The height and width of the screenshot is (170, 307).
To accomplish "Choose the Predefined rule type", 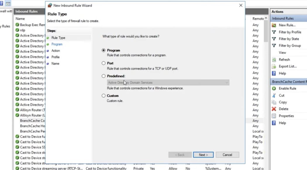I will tap(104, 76).
